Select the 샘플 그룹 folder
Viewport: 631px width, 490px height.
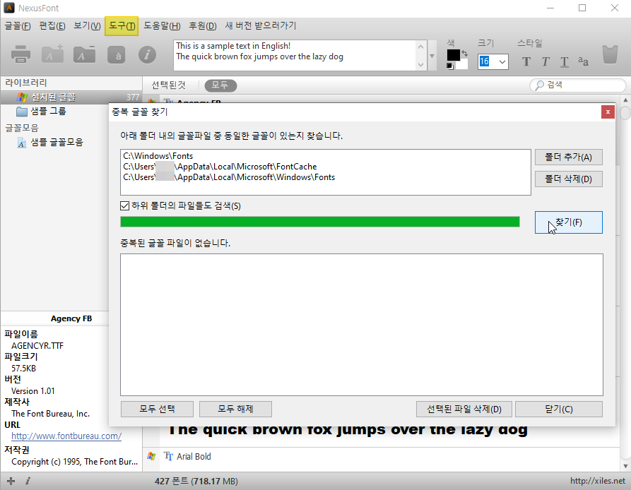pyautogui.click(x=48, y=112)
